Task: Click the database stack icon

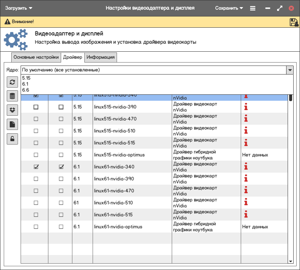Action: point(12,96)
